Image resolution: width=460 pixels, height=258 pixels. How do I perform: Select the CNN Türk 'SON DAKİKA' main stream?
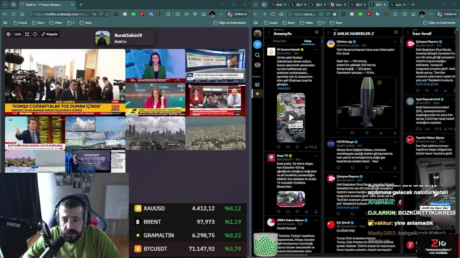click(x=65, y=82)
